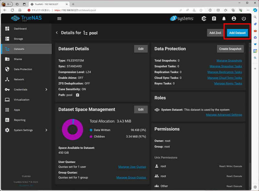The height and width of the screenshot is (191, 259).
Task: Click the 'Compression Level: LZ4' text
Action: [74, 72]
